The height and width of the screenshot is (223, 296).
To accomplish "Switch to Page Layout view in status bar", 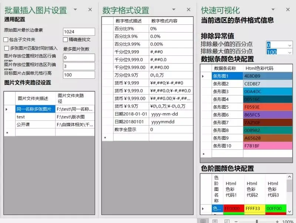I will (x=215, y=221).
